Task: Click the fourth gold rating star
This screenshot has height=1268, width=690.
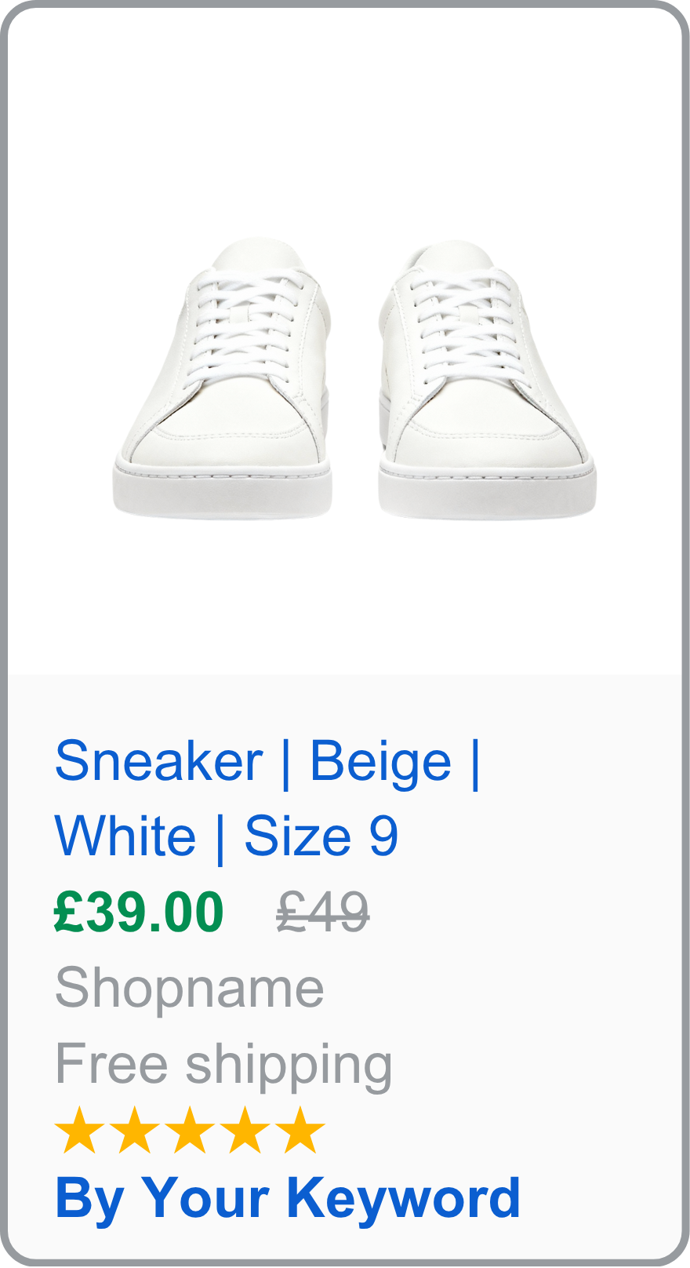Action: click(245, 1131)
